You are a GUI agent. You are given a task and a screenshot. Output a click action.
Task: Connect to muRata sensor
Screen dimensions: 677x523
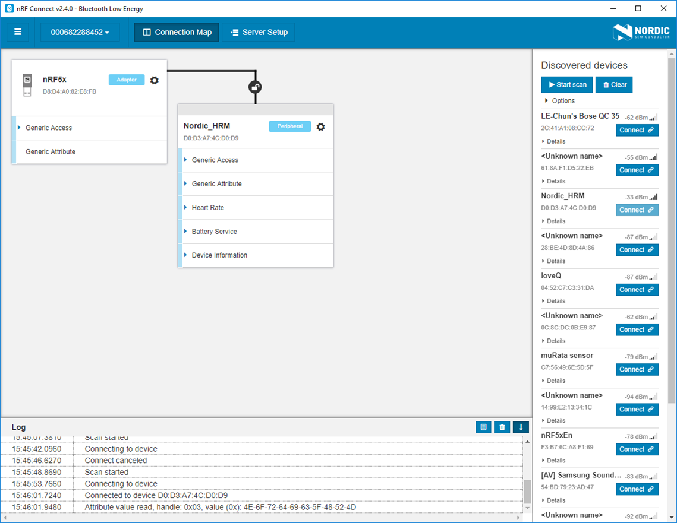pos(637,369)
